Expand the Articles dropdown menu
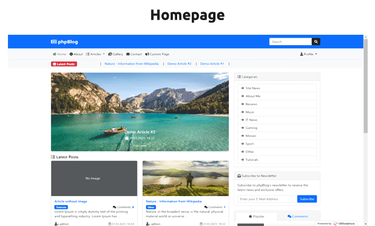This screenshot has width=375, height=226. click(96, 54)
